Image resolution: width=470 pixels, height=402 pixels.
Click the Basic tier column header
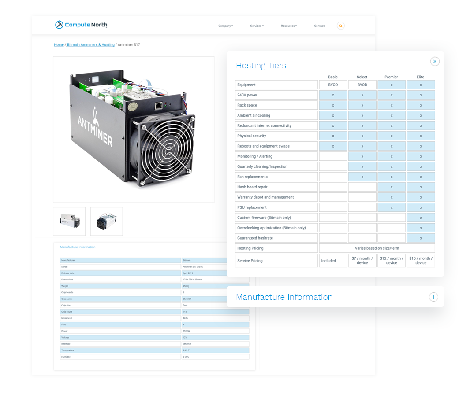click(333, 77)
